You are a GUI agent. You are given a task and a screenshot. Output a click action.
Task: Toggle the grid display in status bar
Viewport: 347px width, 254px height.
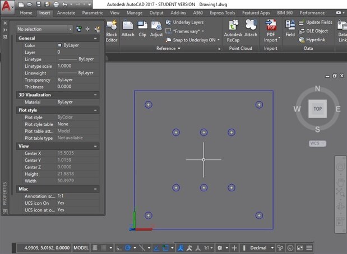point(95,247)
